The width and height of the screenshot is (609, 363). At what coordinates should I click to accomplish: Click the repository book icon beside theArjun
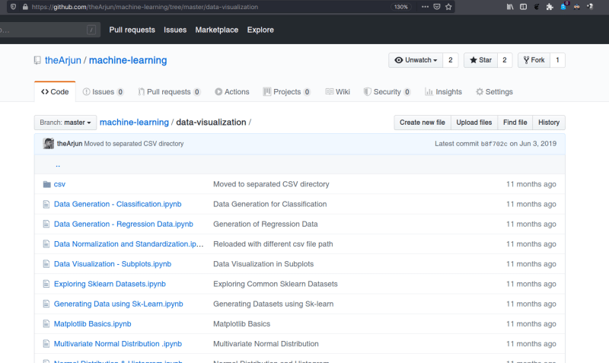[37, 60]
